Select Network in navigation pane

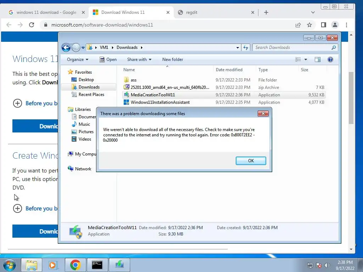click(79, 169)
